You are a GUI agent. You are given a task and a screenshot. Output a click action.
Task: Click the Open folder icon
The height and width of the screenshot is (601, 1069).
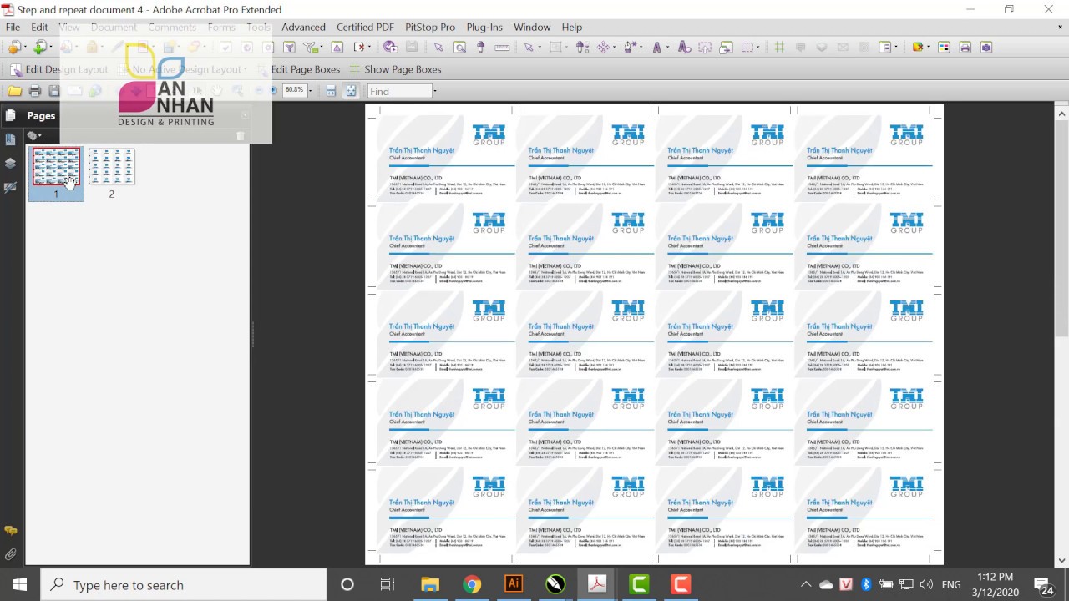pos(14,90)
